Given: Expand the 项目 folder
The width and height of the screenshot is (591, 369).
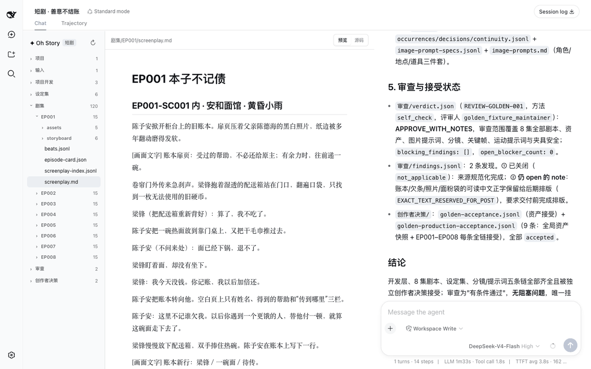Looking at the screenshot, I should coord(64,59).
